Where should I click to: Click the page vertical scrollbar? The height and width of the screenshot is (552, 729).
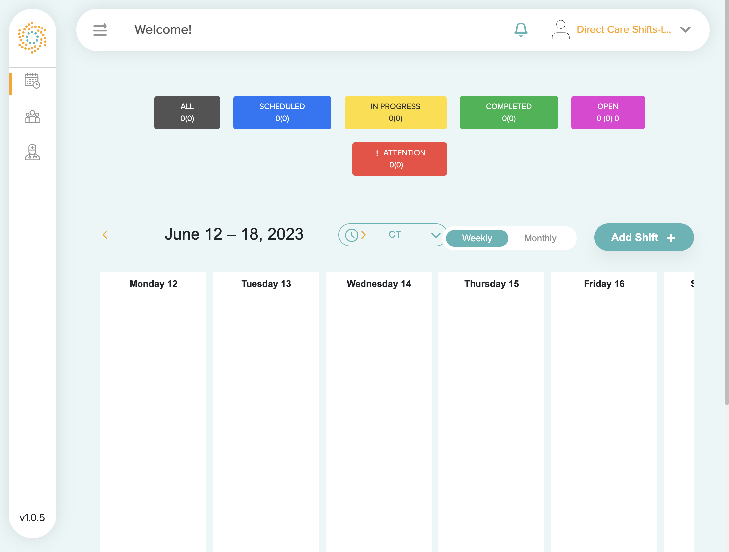tap(727, 202)
